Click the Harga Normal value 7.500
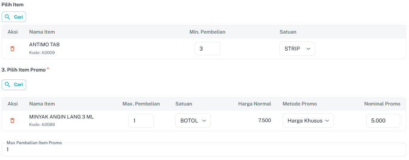 tap(264, 120)
